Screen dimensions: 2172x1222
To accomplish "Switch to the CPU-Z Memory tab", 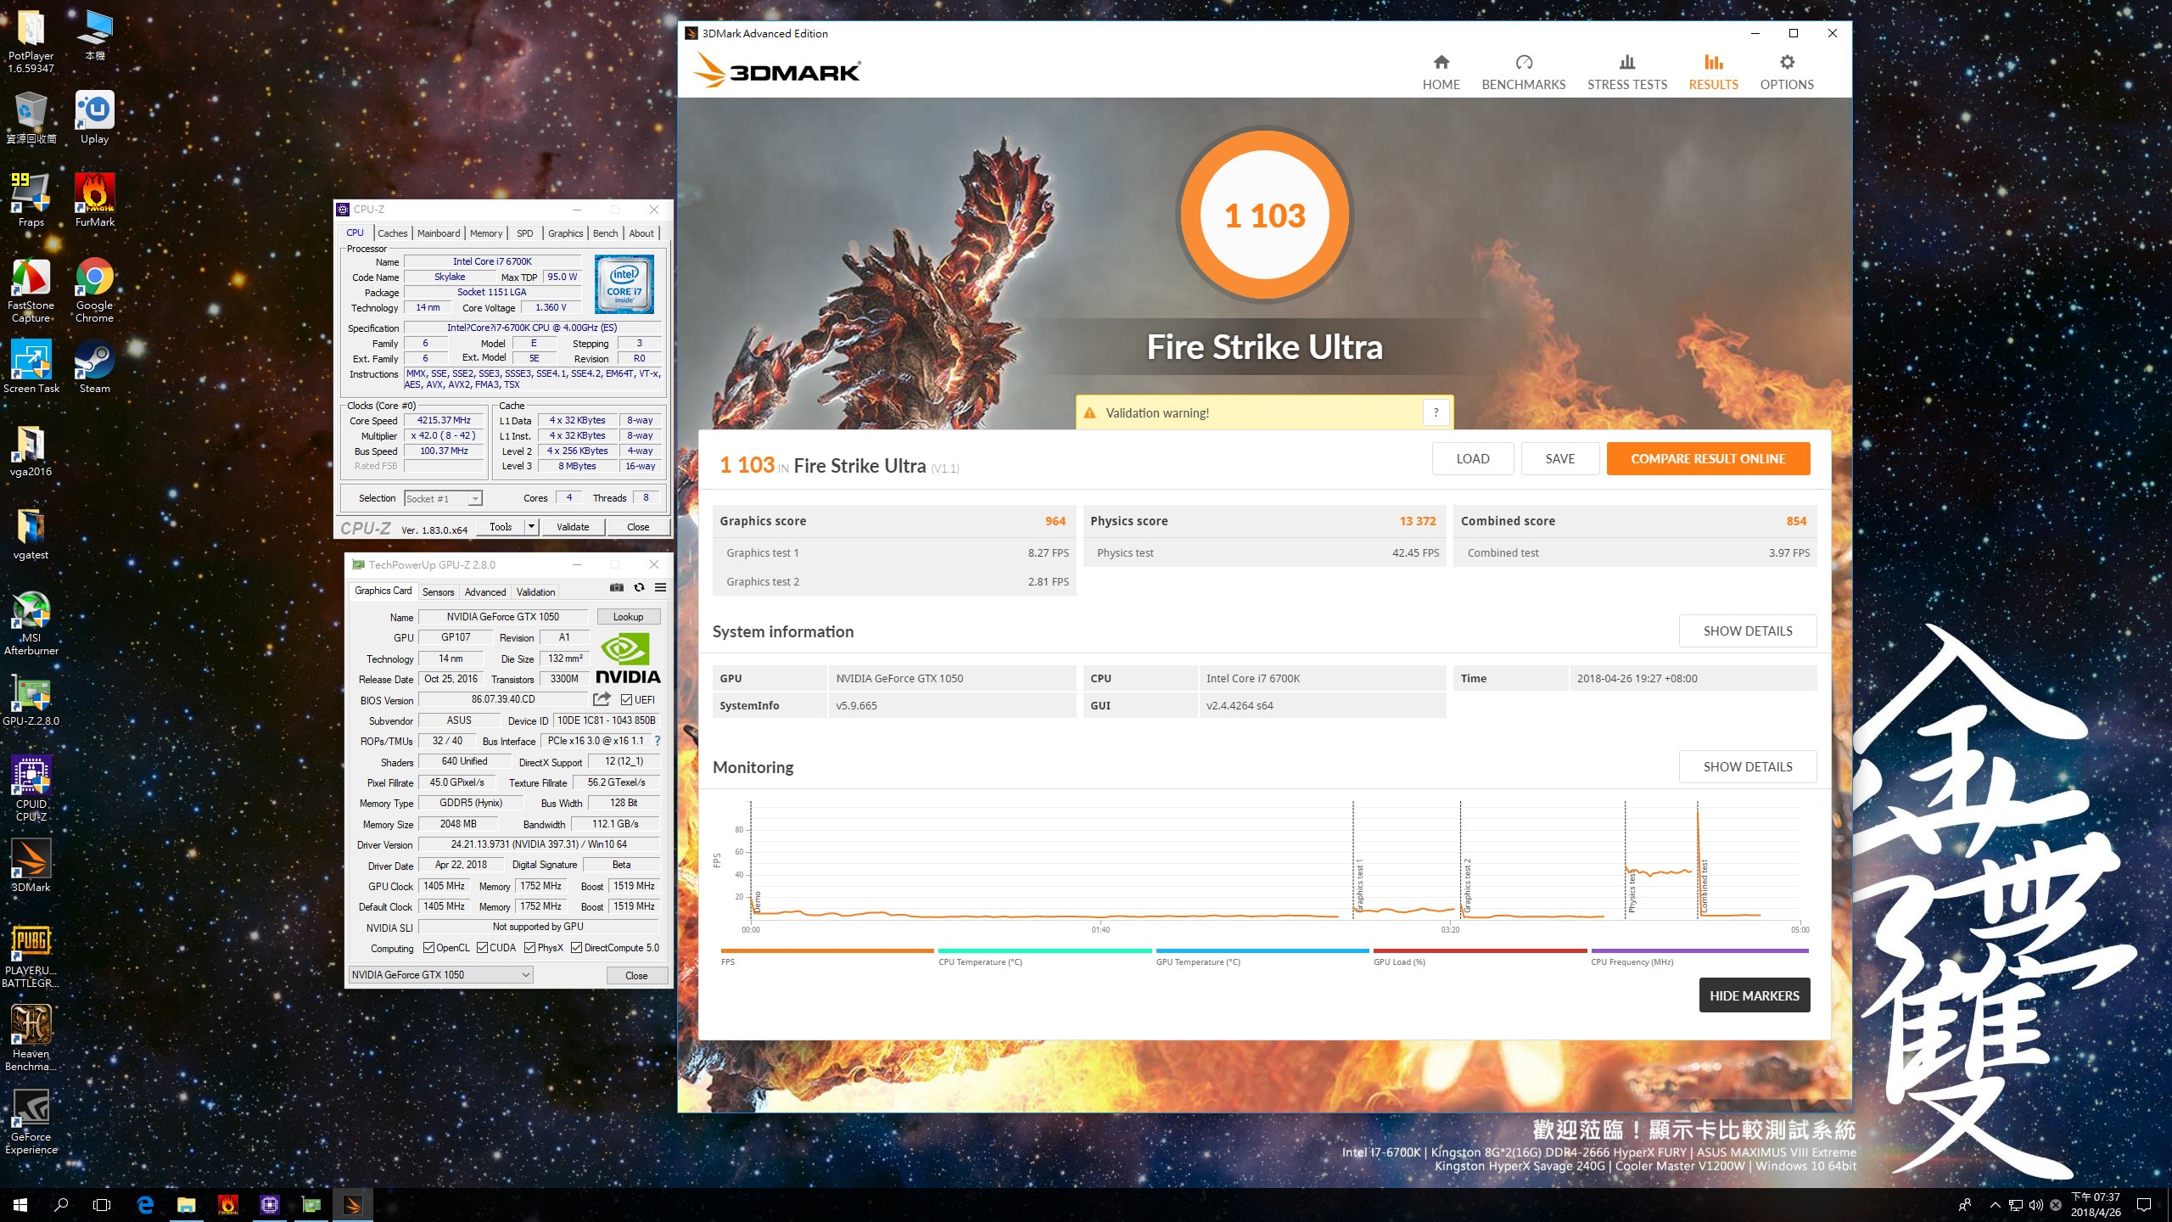I will coord(486,233).
